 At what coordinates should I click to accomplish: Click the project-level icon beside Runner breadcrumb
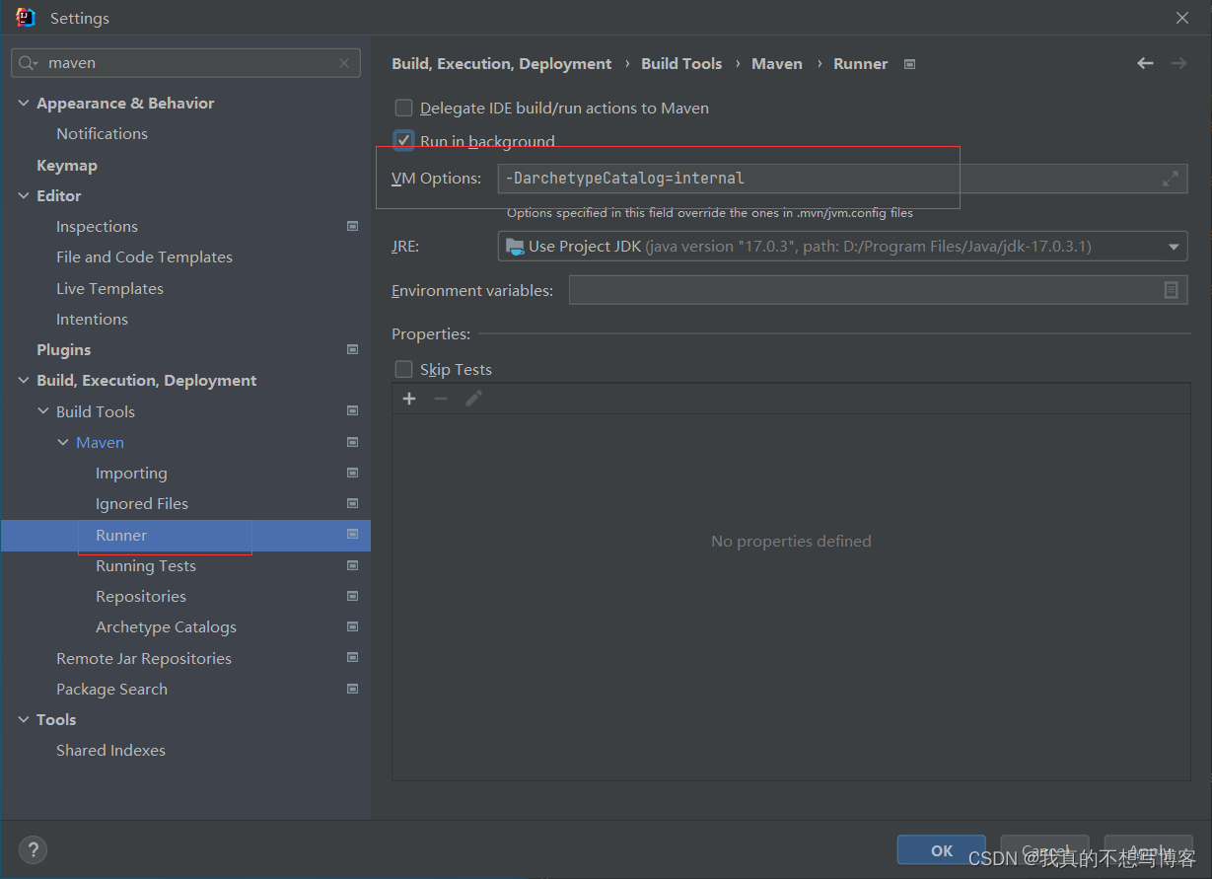coord(909,64)
